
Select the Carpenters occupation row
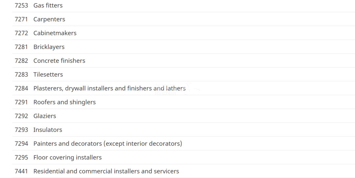pos(184,19)
